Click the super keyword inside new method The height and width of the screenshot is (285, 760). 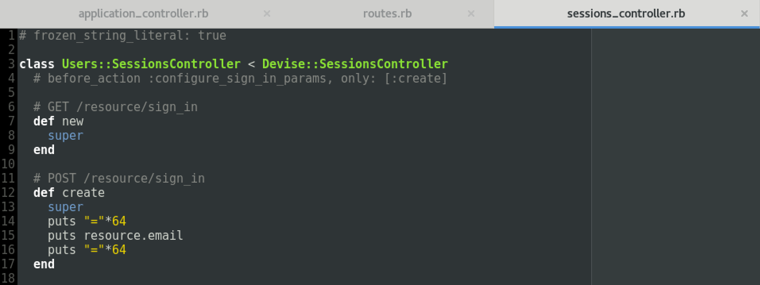(x=66, y=136)
